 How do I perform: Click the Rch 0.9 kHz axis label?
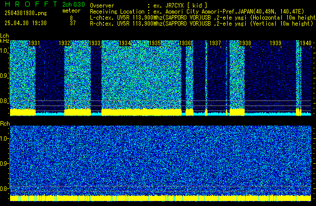(4, 163)
